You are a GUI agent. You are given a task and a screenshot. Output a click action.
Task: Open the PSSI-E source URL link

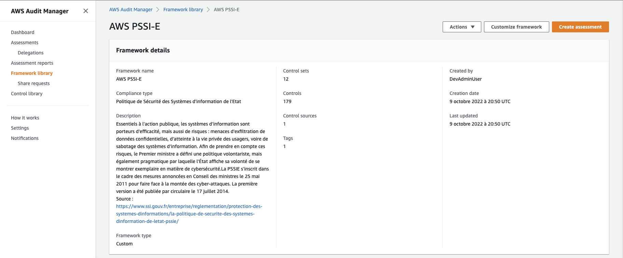pyautogui.click(x=189, y=214)
